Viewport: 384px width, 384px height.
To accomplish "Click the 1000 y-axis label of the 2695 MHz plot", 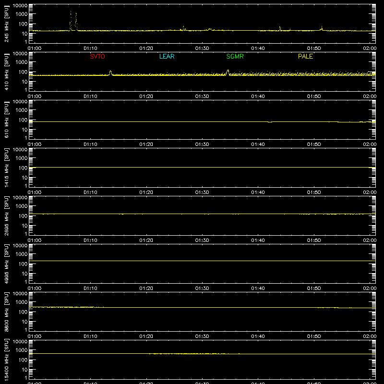I will pyautogui.click(x=22, y=206).
